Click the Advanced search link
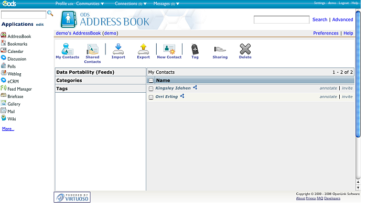This screenshot has height=210, width=367. point(342,20)
